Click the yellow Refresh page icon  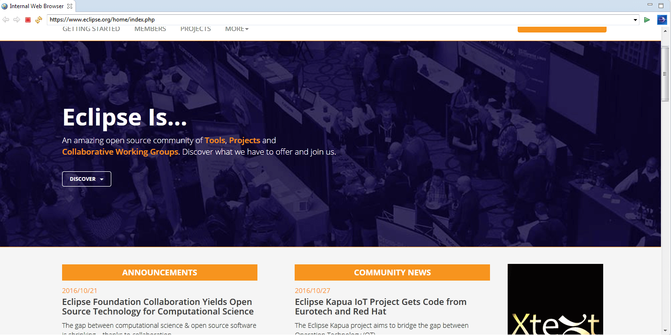[39, 20]
